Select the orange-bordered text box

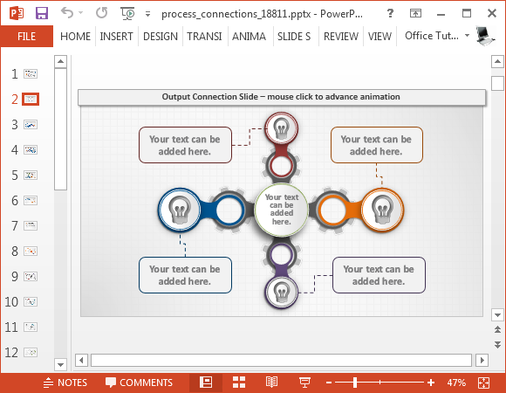(x=377, y=145)
